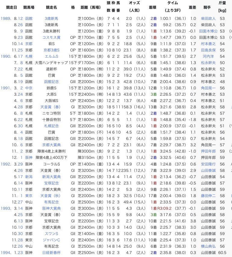232x257 pixels.
Task: Open the コスモス賞 race link
Action: click(x=51, y=38)
